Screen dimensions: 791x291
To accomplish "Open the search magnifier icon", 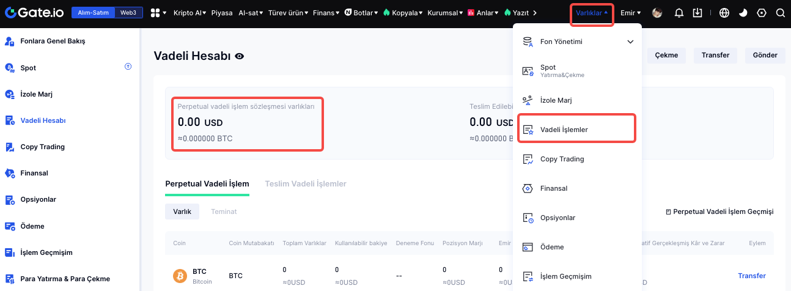I will point(780,13).
